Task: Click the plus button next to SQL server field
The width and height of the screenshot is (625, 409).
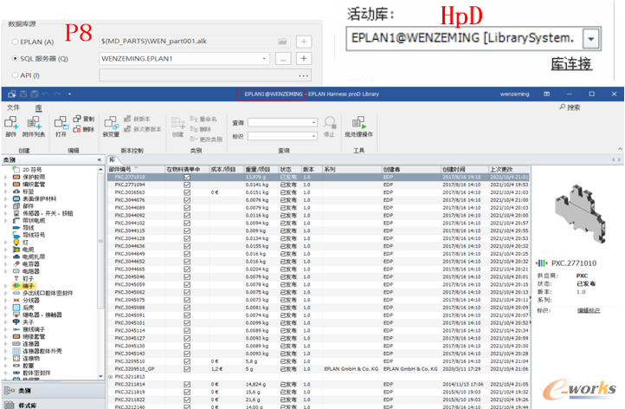Action: [304, 59]
